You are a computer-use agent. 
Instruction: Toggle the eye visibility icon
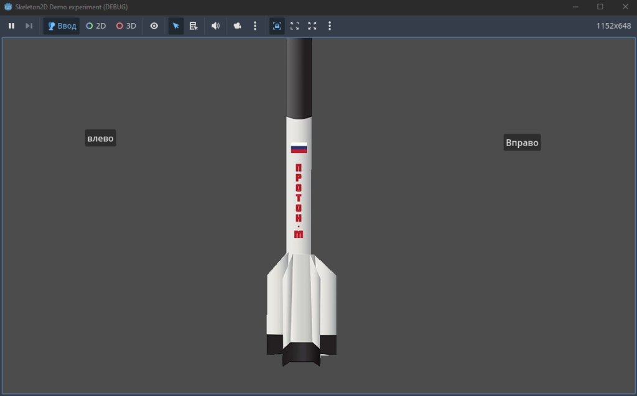[154, 25]
